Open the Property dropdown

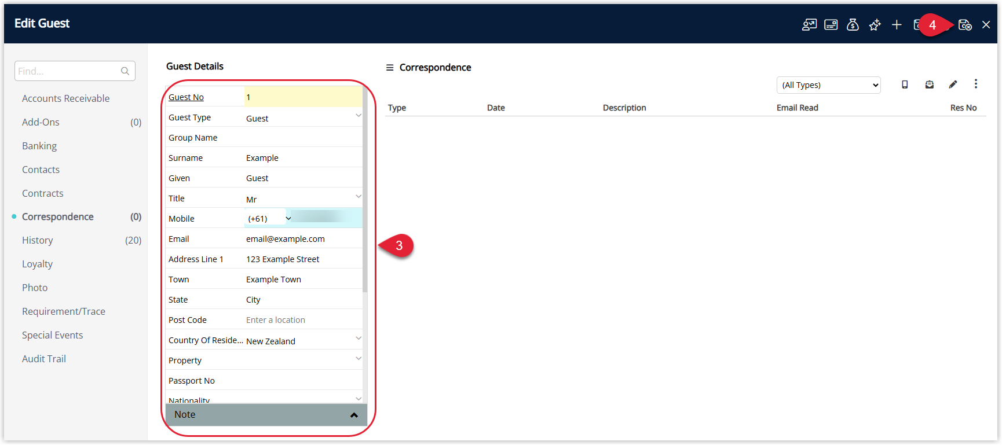[x=359, y=359]
